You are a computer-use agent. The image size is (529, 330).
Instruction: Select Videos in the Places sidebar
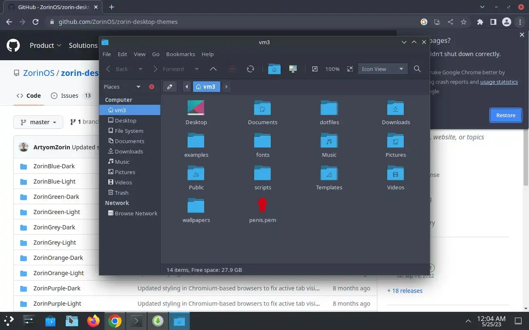pyautogui.click(x=130, y=182)
